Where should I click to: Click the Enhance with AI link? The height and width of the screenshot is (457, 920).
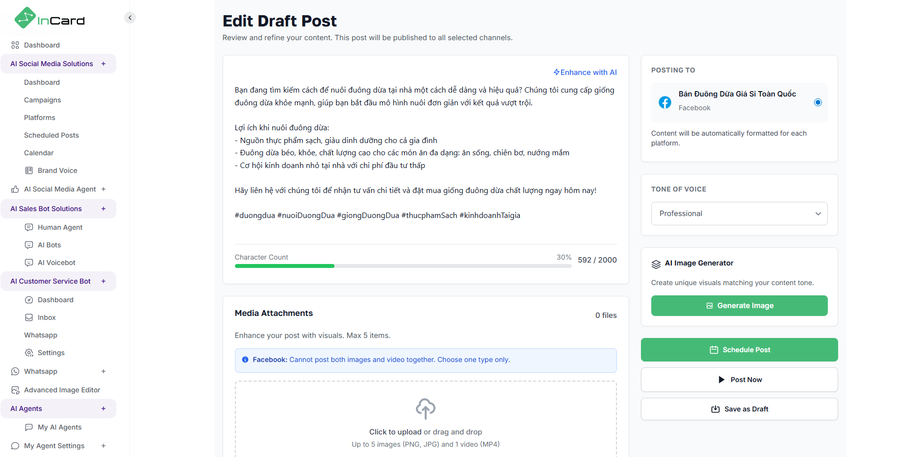[585, 72]
